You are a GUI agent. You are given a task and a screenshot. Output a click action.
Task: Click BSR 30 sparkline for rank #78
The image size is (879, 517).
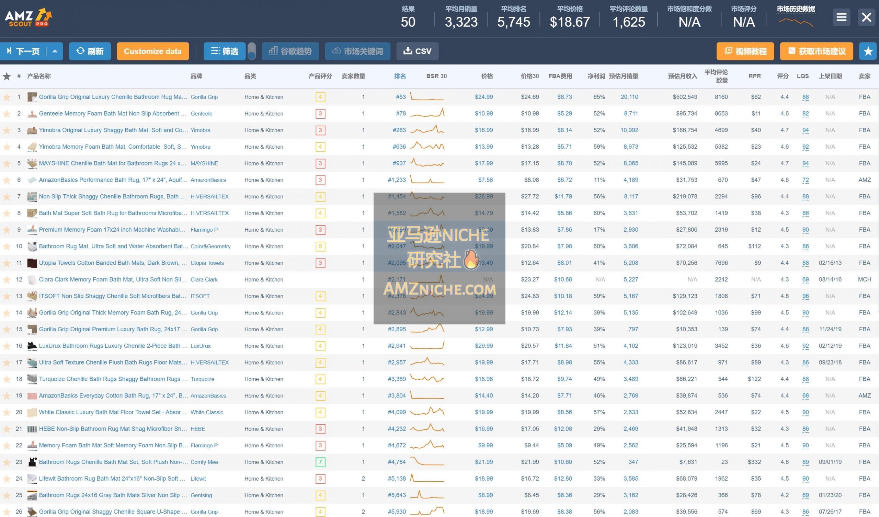click(427, 113)
